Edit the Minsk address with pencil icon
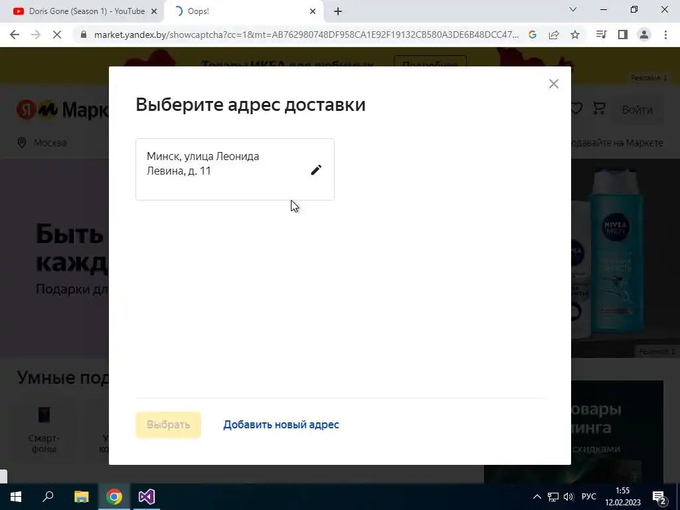Image resolution: width=680 pixels, height=510 pixels. pos(316,169)
